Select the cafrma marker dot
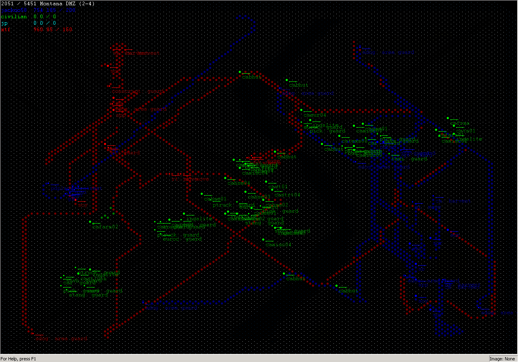This screenshot has width=518, height=362. pyautogui.click(x=448, y=118)
